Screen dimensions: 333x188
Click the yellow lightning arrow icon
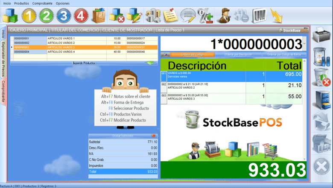276,15
